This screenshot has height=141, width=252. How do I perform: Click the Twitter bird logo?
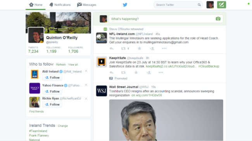(x=125, y=5)
